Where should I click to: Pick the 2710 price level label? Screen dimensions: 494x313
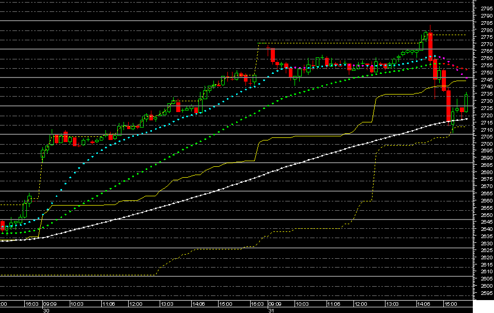(487, 130)
